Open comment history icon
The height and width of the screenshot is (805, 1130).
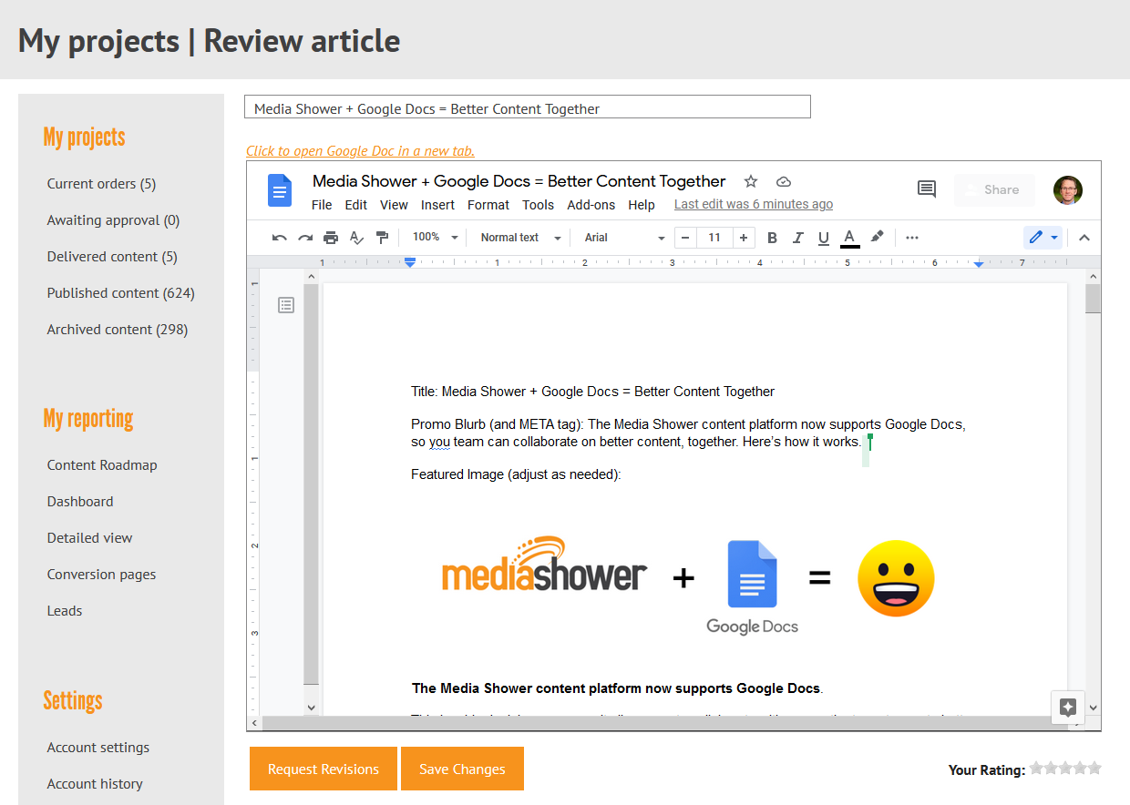point(927,189)
